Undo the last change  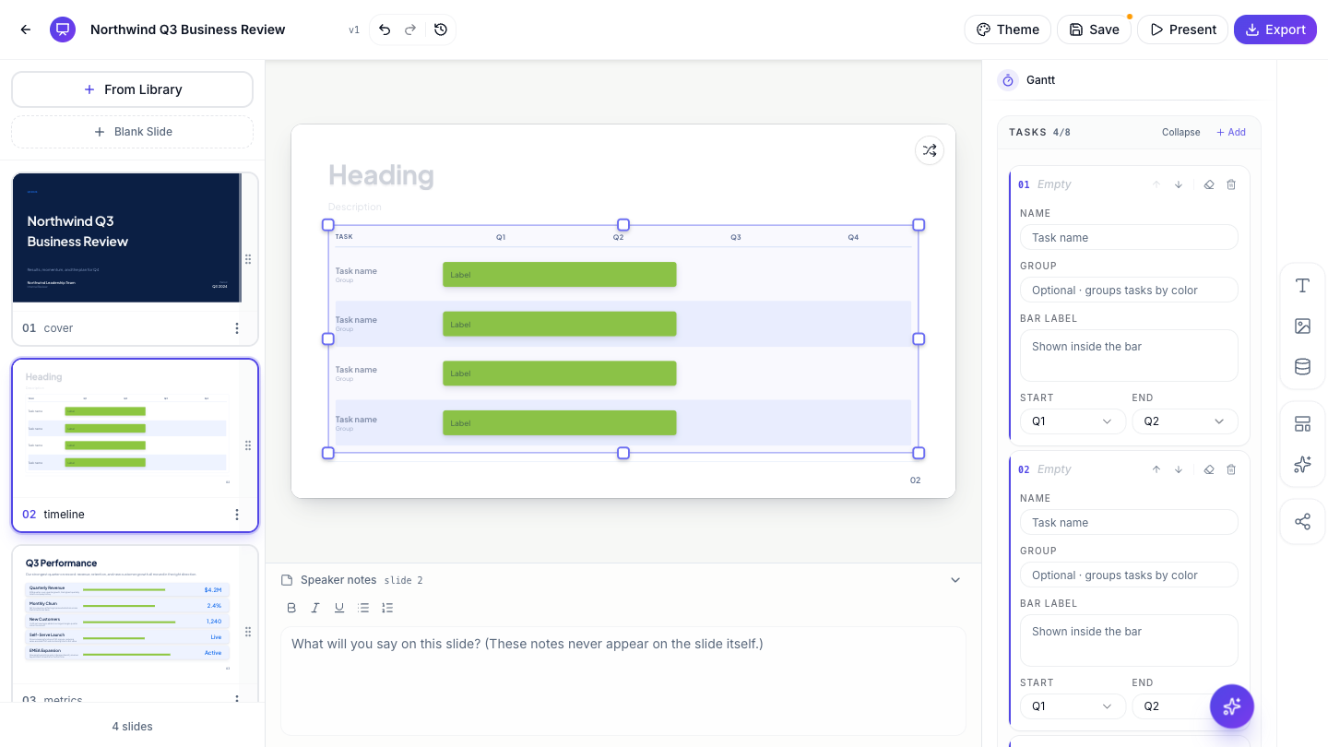click(x=385, y=30)
